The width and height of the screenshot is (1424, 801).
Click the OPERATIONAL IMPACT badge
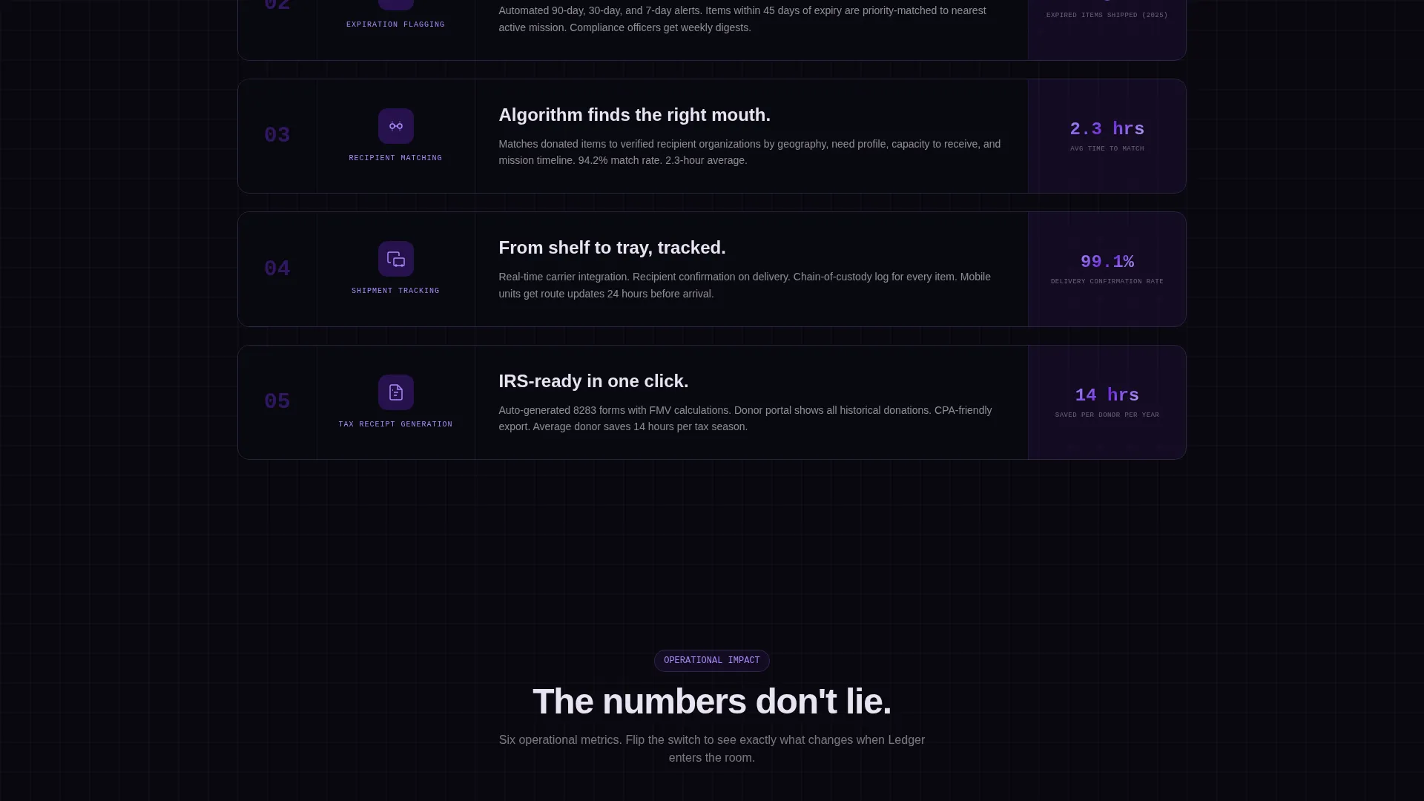pyautogui.click(x=711, y=661)
